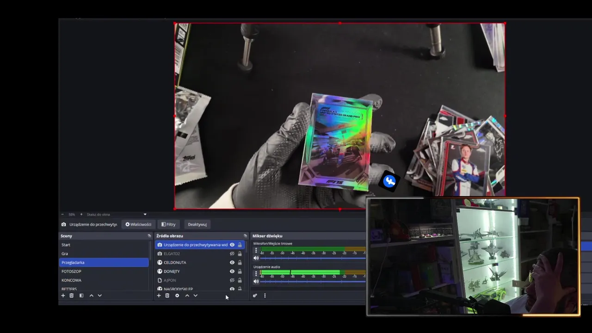Undock the Źródła obrazu panel with float icon
This screenshot has height=333, width=592.
(246, 236)
